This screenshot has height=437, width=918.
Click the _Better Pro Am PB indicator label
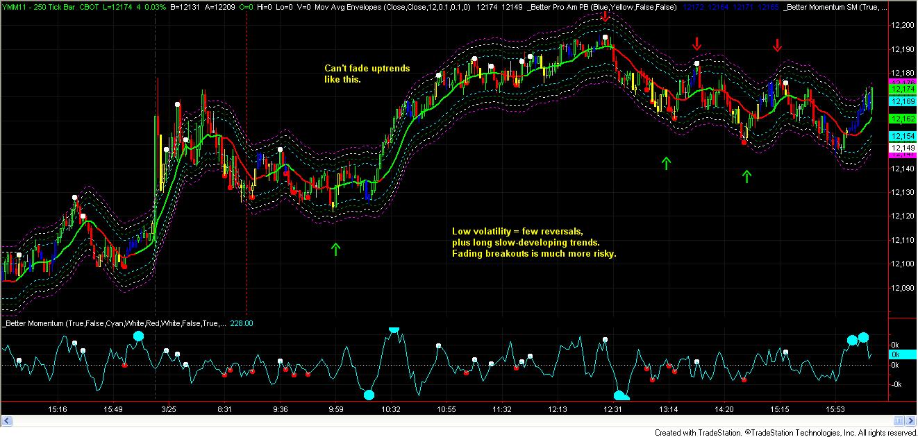pyautogui.click(x=602, y=6)
